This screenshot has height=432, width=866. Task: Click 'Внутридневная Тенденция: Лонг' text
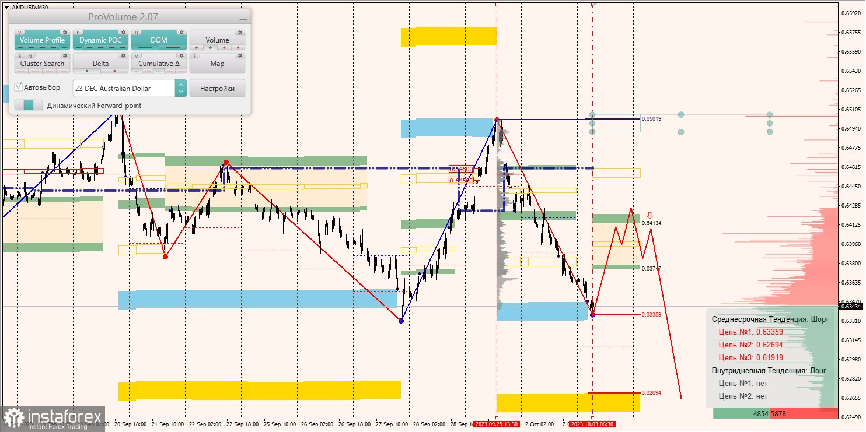pos(769,370)
